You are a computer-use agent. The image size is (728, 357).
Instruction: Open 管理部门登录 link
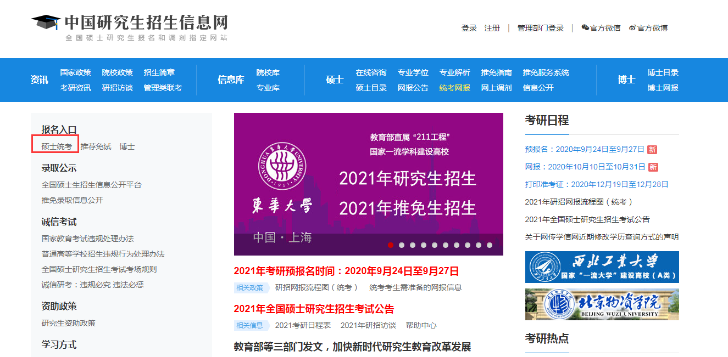541,28
